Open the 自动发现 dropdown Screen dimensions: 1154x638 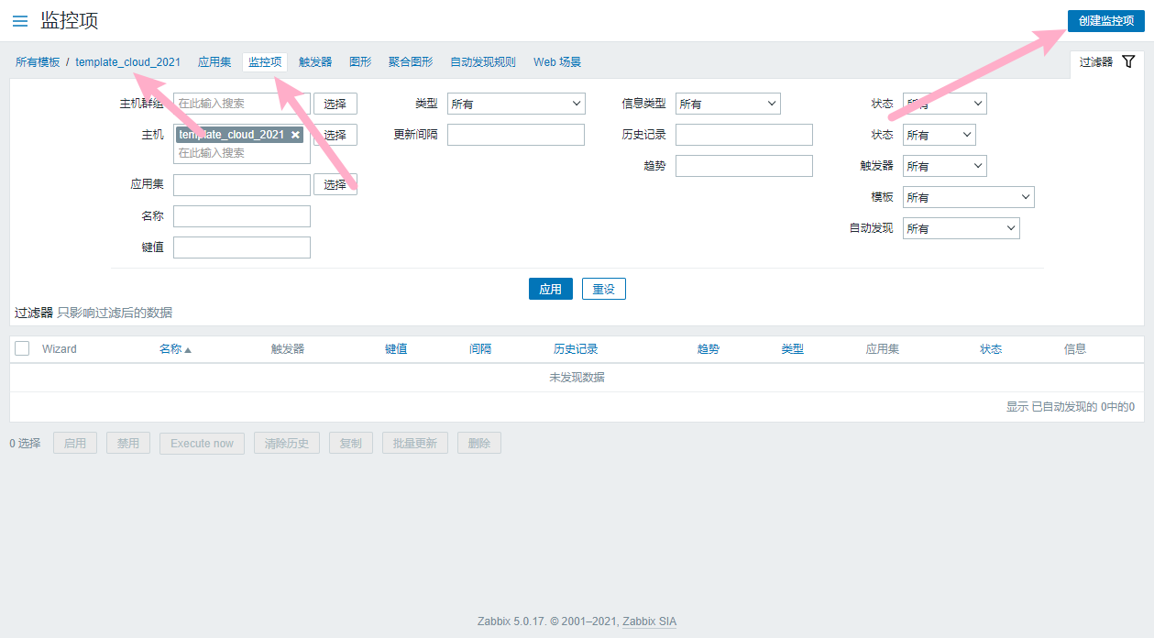coord(961,228)
